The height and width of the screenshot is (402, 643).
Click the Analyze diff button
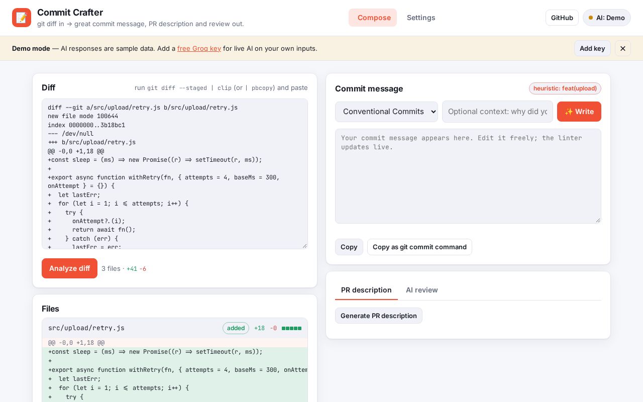pos(69,268)
